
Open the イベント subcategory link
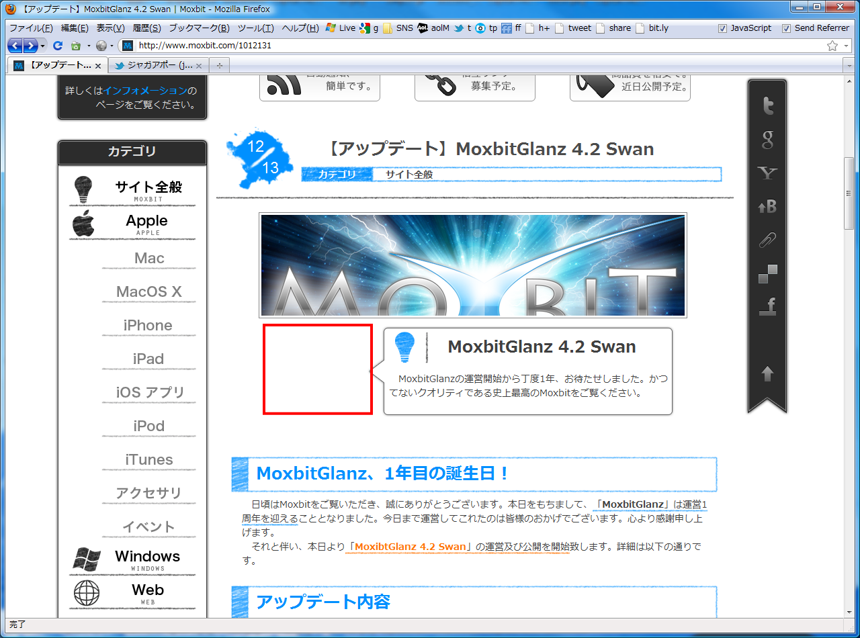point(148,527)
